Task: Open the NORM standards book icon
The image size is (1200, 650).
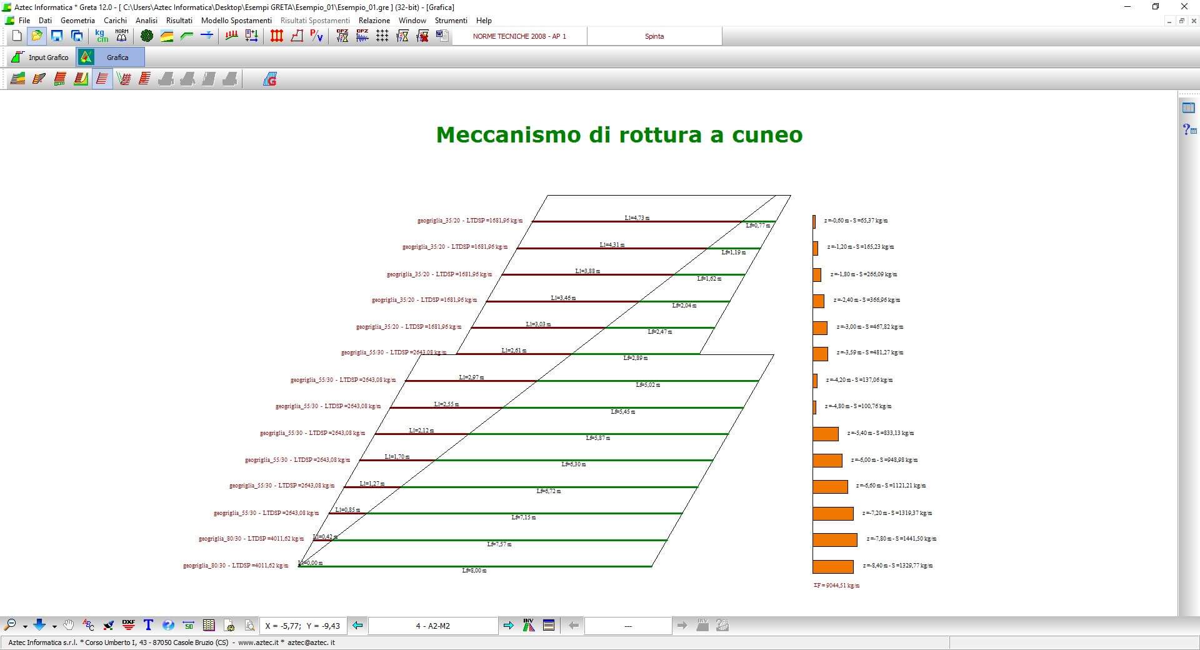Action: coord(122,36)
